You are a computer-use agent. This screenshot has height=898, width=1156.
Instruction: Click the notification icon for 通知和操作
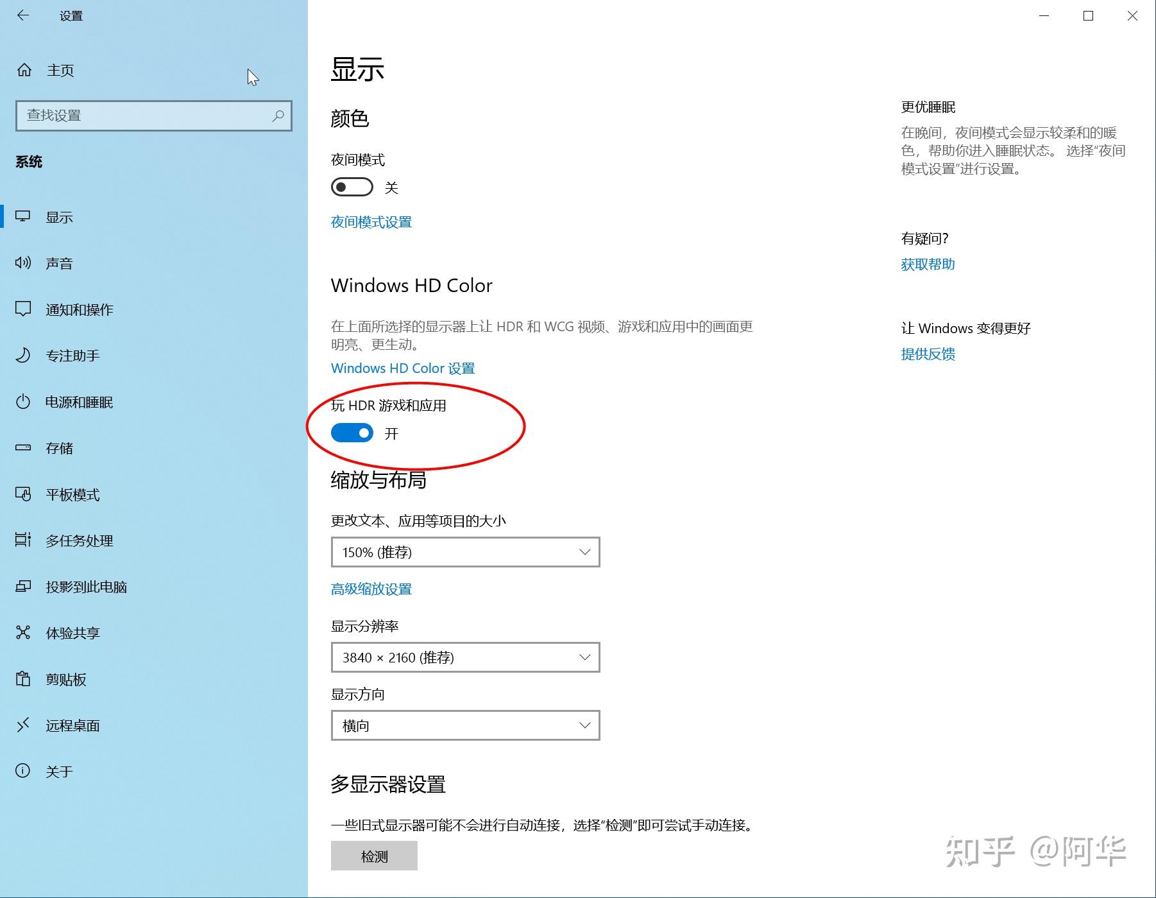23,309
